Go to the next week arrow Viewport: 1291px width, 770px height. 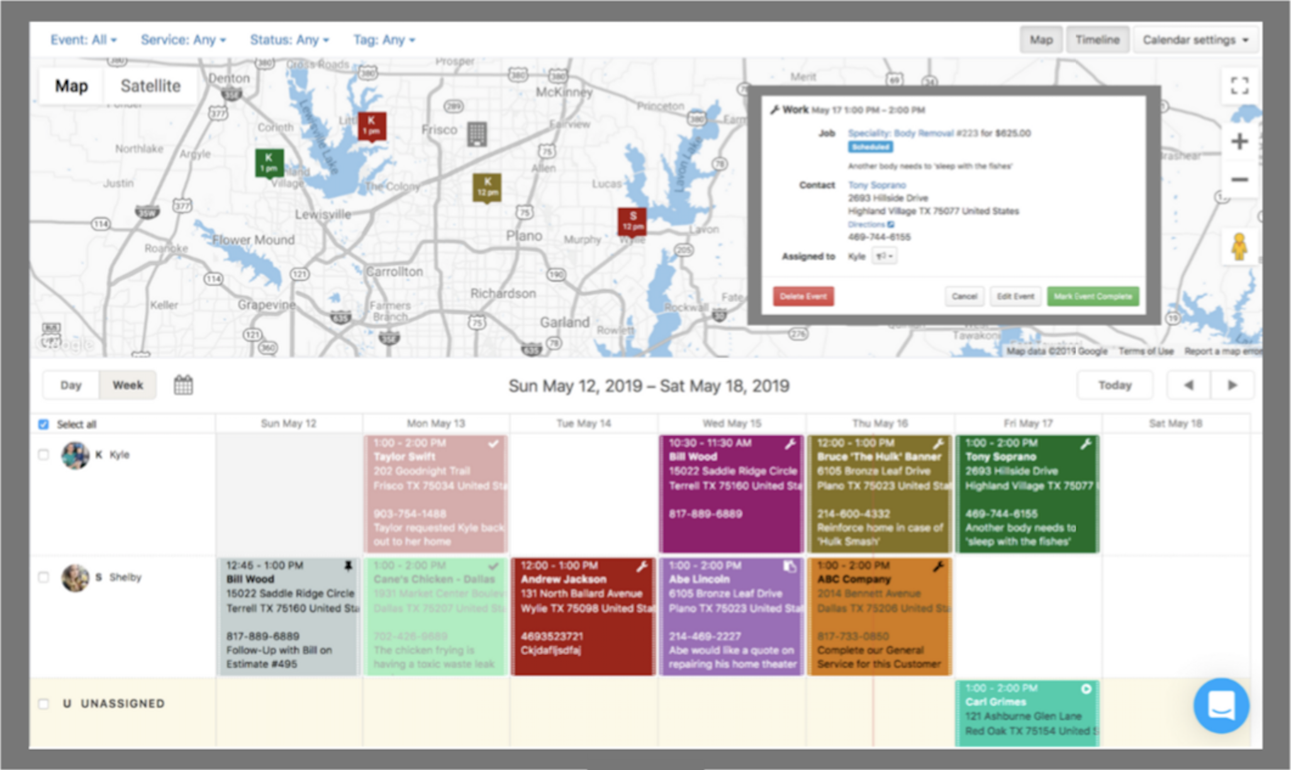point(1232,385)
